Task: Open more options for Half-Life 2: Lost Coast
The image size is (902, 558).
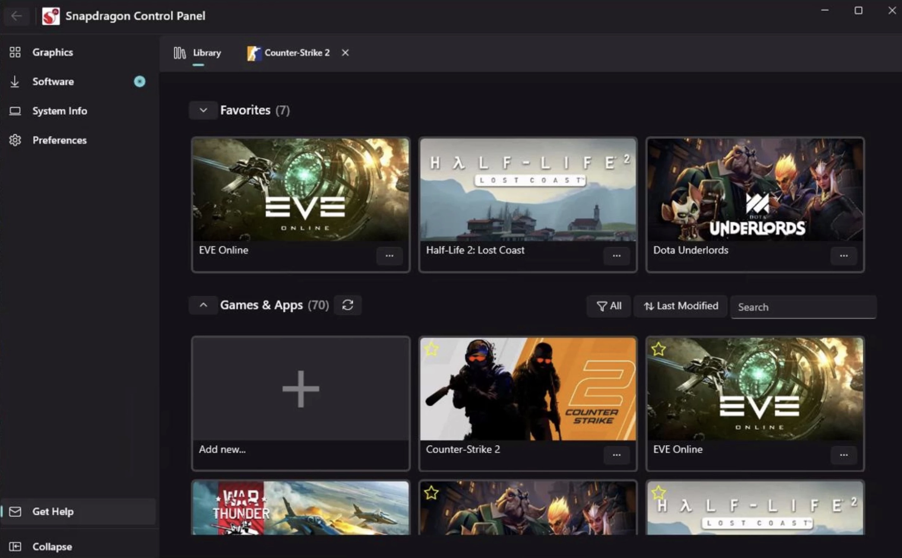Action: (616, 256)
